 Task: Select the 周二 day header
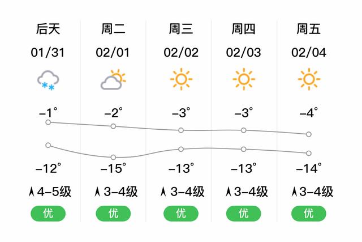click(x=113, y=29)
